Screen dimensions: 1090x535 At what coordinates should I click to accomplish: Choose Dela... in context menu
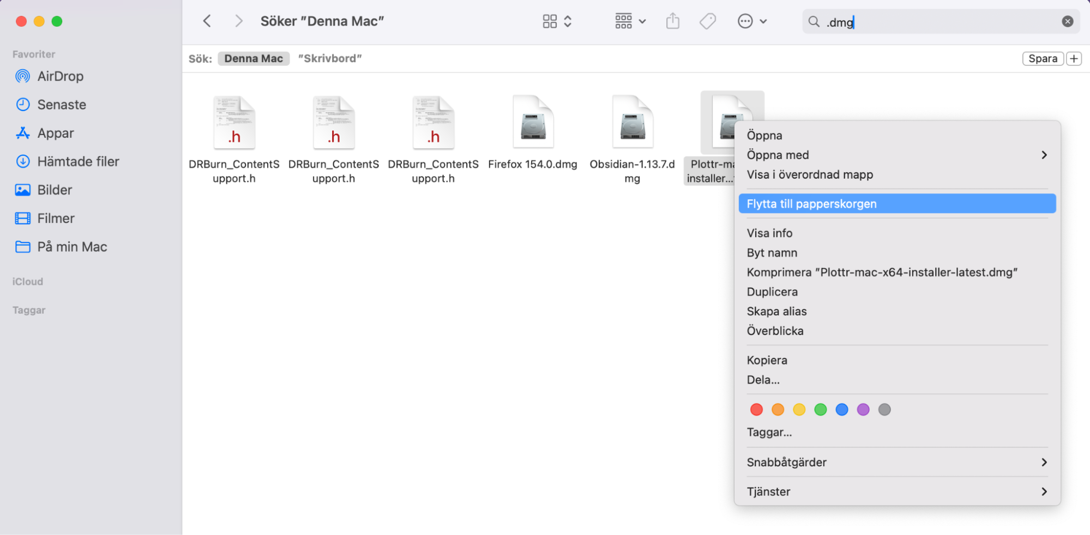pos(897,380)
